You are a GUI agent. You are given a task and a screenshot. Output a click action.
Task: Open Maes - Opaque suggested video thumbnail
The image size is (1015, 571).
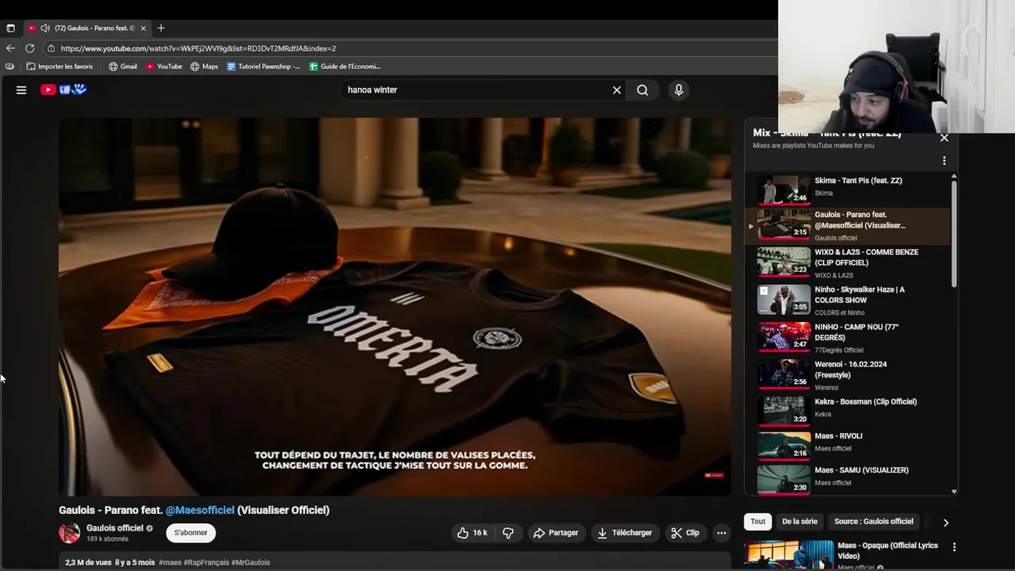788,554
